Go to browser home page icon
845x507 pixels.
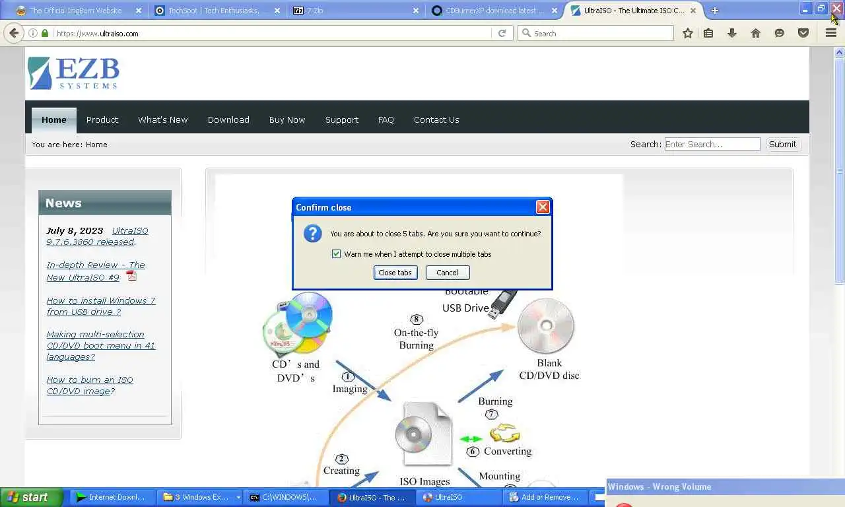pyautogui.click(x=756, y=33)
